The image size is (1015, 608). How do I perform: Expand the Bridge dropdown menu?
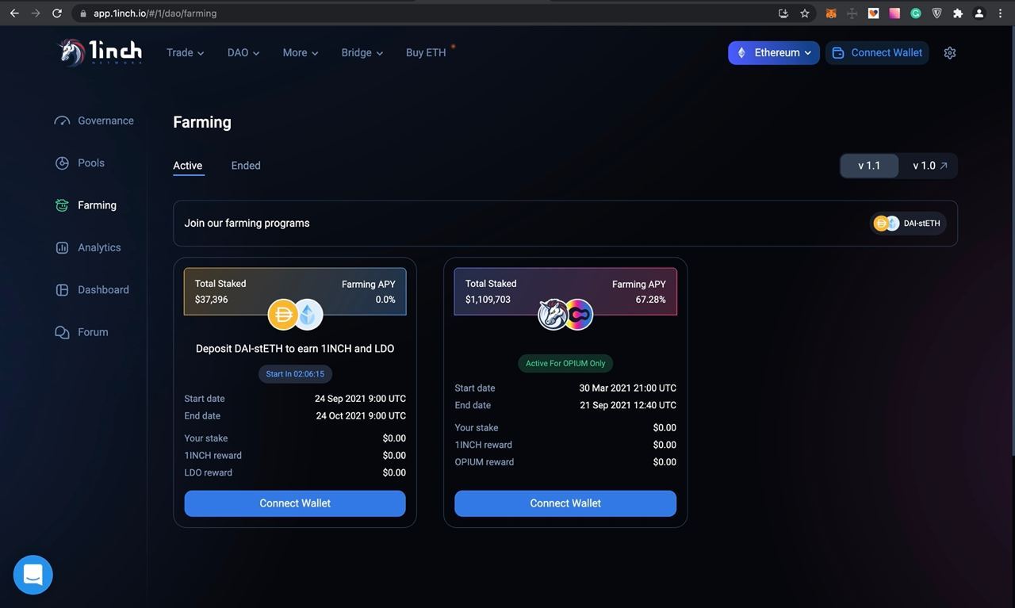[362, 52]
